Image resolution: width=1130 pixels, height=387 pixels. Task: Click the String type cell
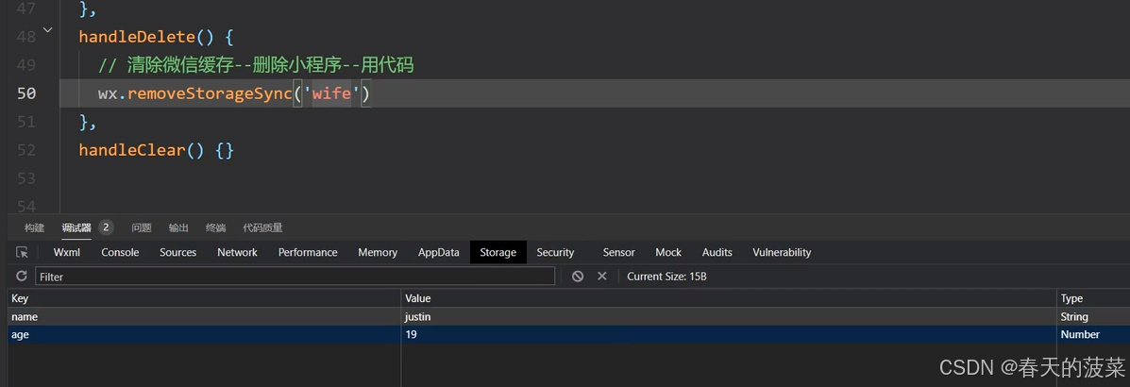point(1093,316)
